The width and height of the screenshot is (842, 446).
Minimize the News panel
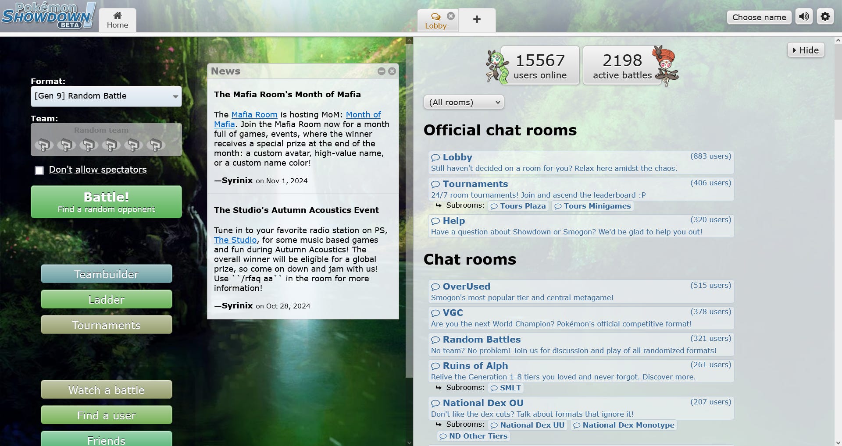point(381,71)
